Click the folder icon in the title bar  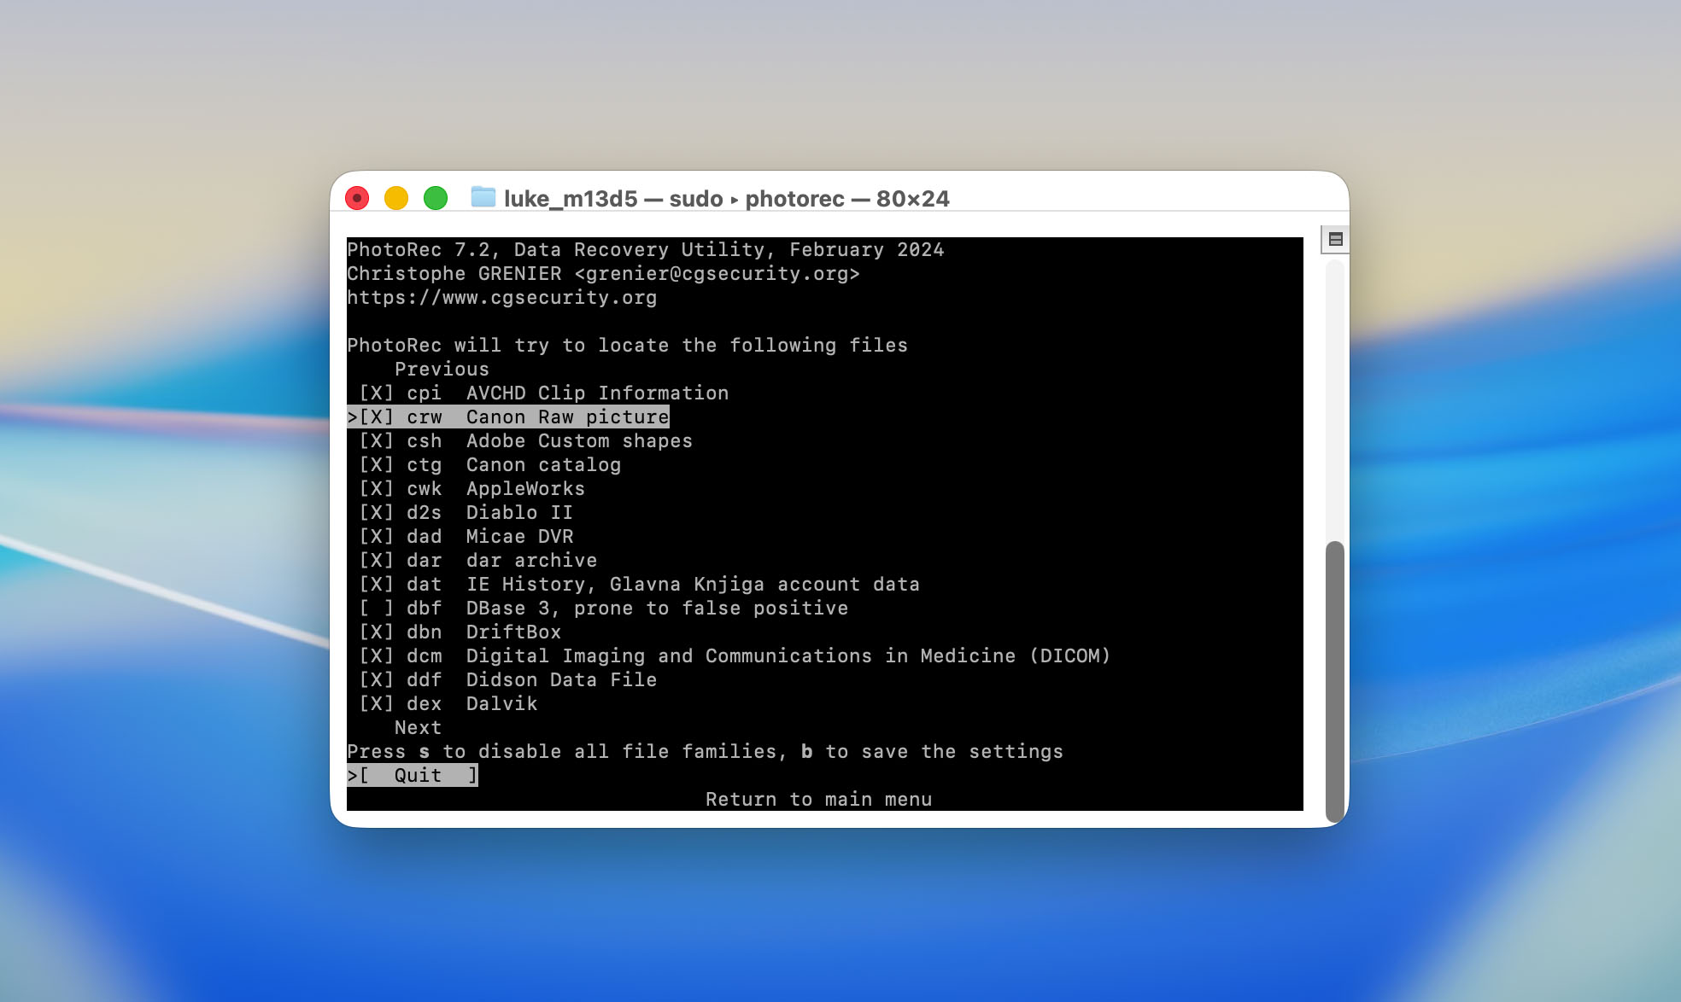click(x=484, y=198)
